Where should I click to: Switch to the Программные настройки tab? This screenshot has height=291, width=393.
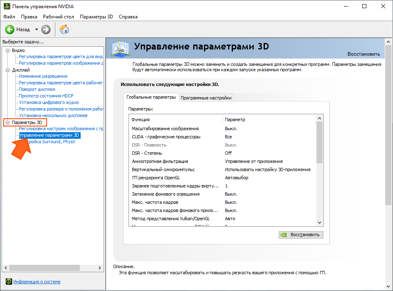coord(206,98)
